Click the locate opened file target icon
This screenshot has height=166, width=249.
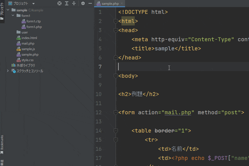(59, 4)
